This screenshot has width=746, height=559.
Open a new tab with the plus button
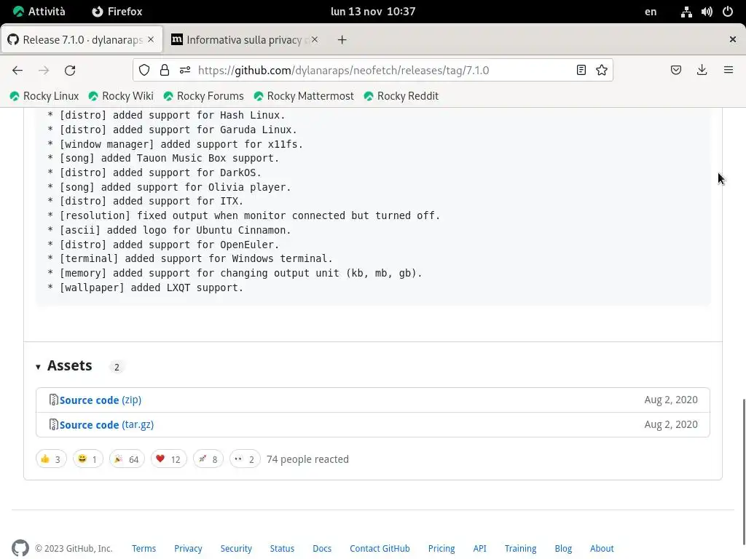coord(342,40)
